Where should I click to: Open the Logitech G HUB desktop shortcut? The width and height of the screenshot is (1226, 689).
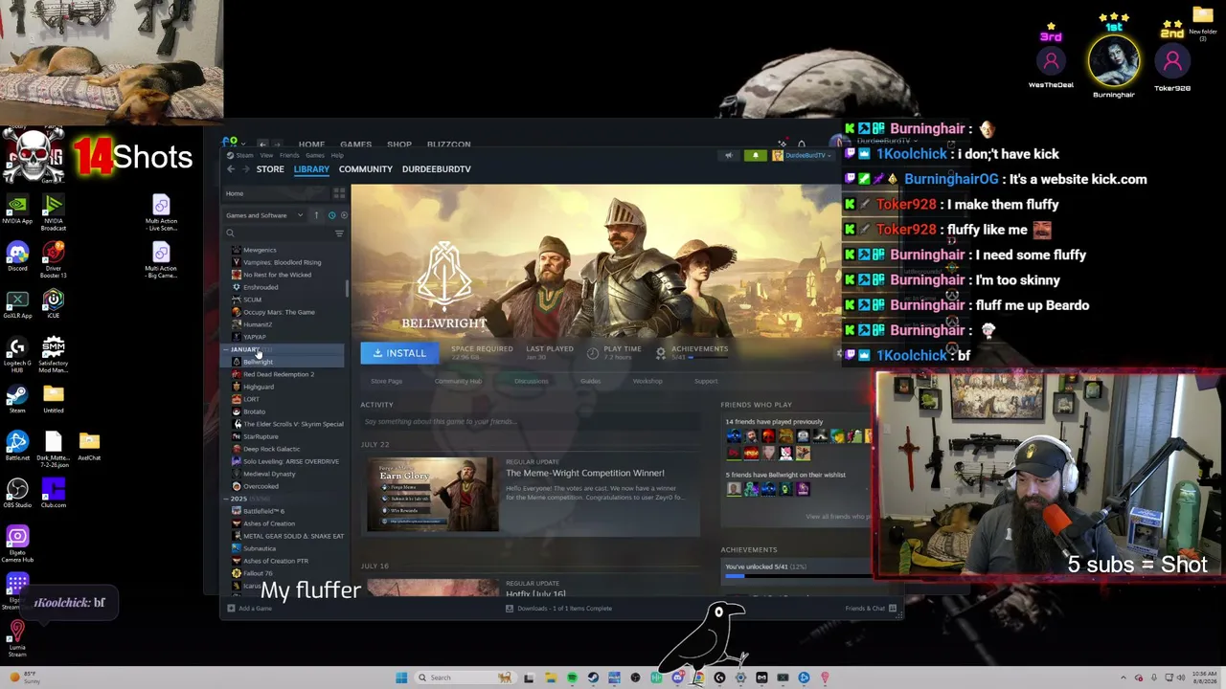(17, 352)
